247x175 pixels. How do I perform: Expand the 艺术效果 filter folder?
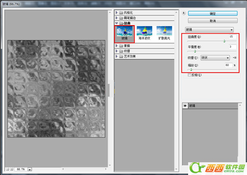pos(117,56)
